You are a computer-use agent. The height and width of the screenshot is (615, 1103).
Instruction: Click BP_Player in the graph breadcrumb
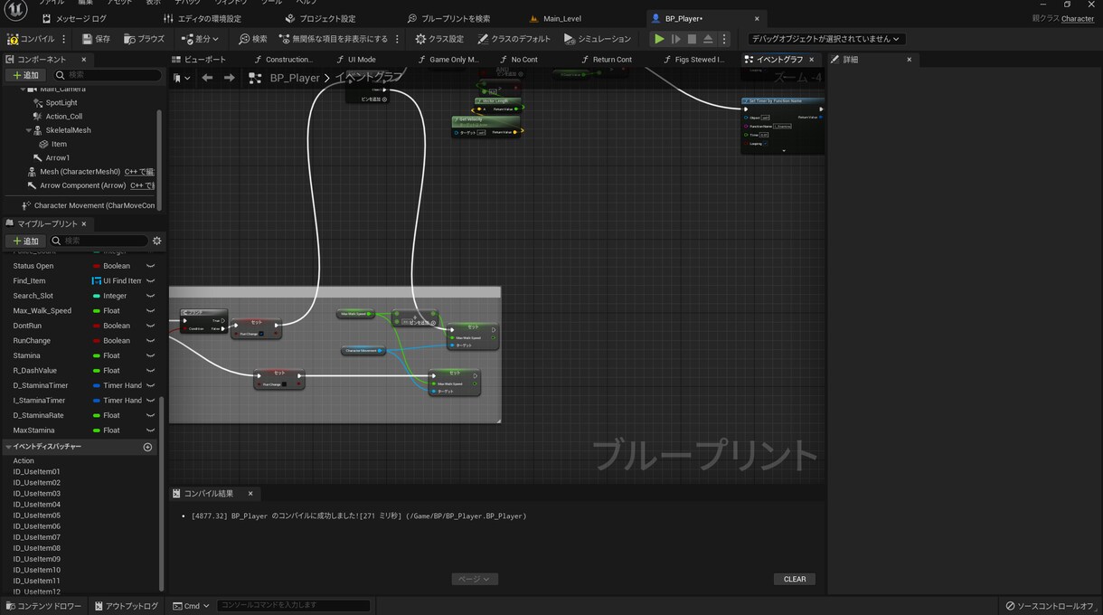[x=294, y=78]
